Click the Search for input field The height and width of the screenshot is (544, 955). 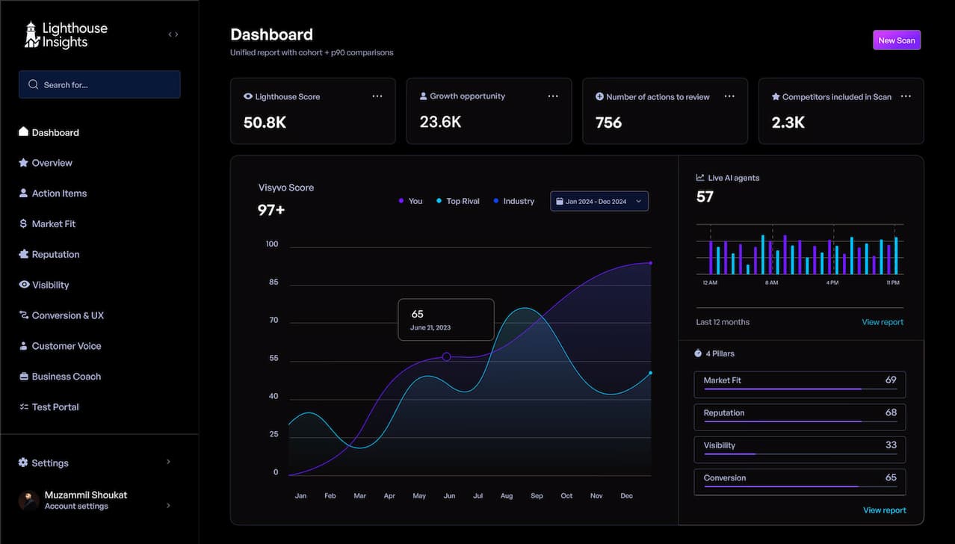pos(99,84)
